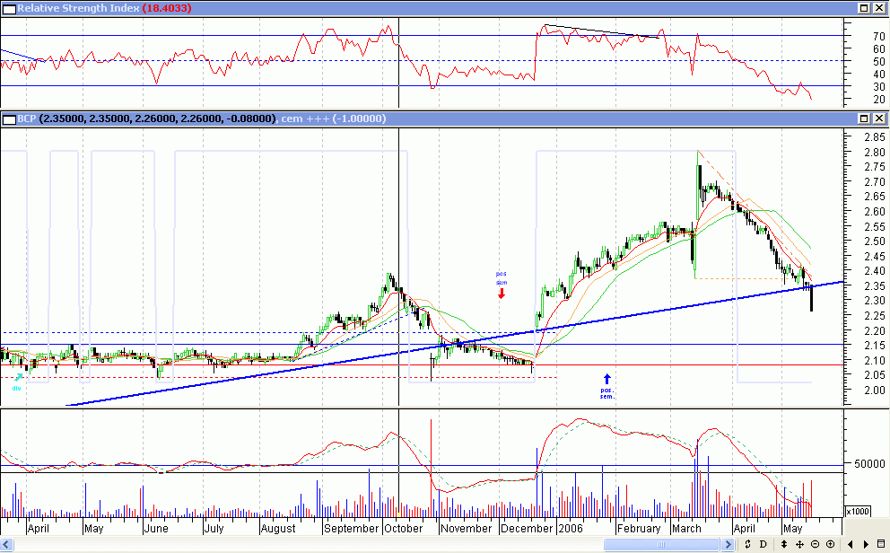Click the 'November' date axis label
Screen dimensions: 890x553
[466, 529]
